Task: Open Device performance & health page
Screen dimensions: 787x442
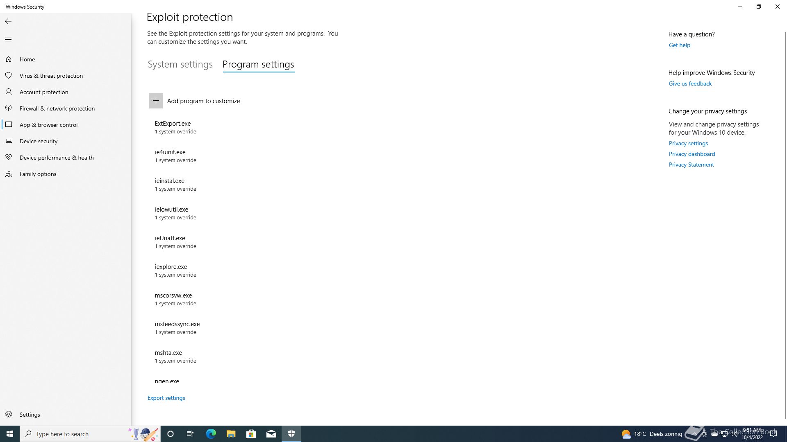Action: click(57, 158)
